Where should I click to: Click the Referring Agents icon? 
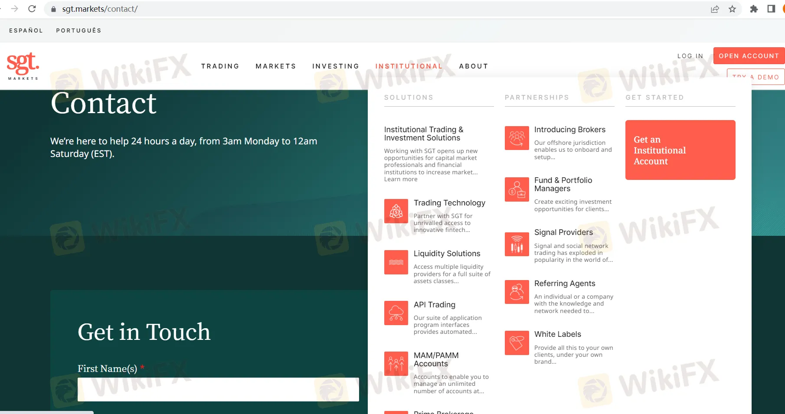point(517,292)
